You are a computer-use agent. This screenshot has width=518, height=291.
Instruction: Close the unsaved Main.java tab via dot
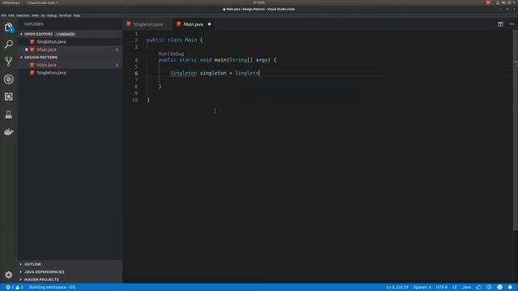210,24
